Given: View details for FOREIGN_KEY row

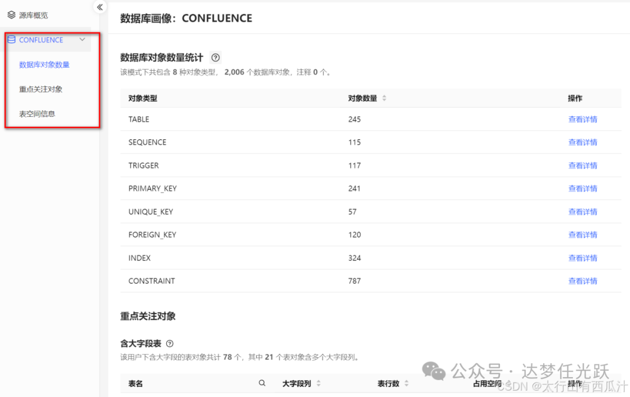Looking at the screenshot, I should coord(583,235).
